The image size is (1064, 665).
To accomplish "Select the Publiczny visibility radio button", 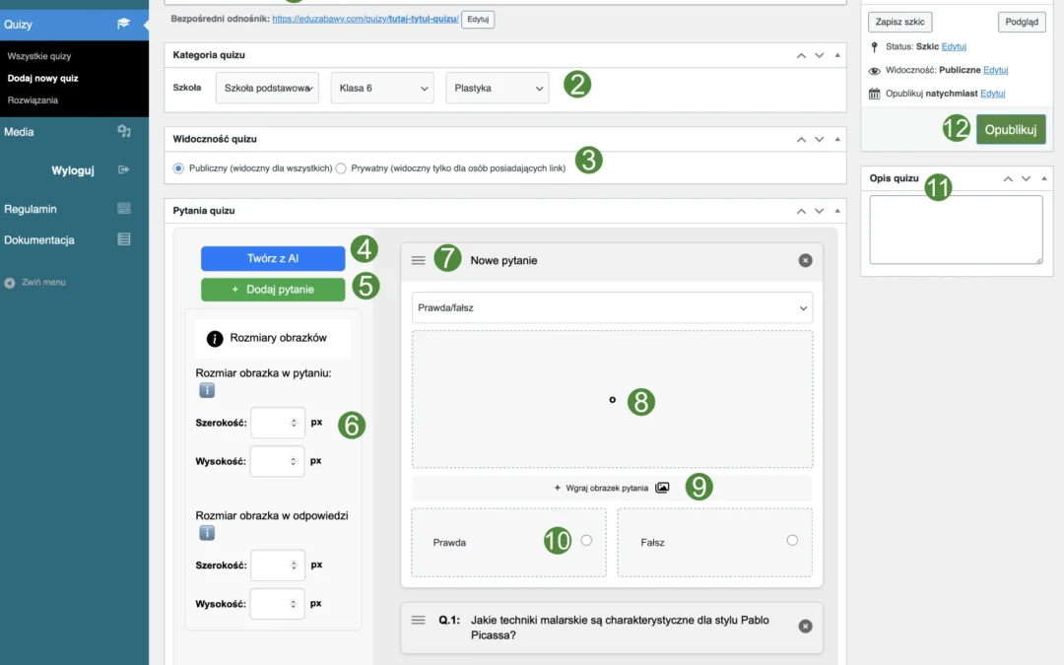I will [178, 168].
